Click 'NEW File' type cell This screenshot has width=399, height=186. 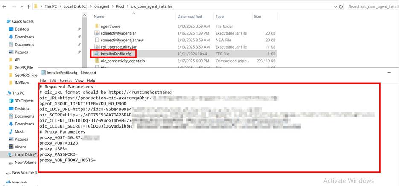[x=224, y=40]
